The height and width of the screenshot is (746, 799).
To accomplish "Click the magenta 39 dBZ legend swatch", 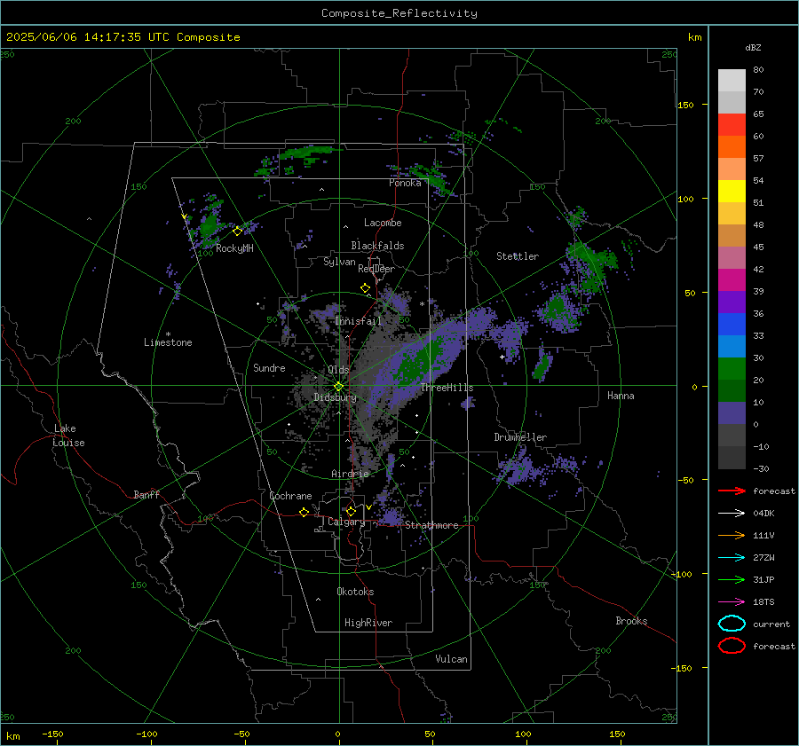I will point(732,280).
